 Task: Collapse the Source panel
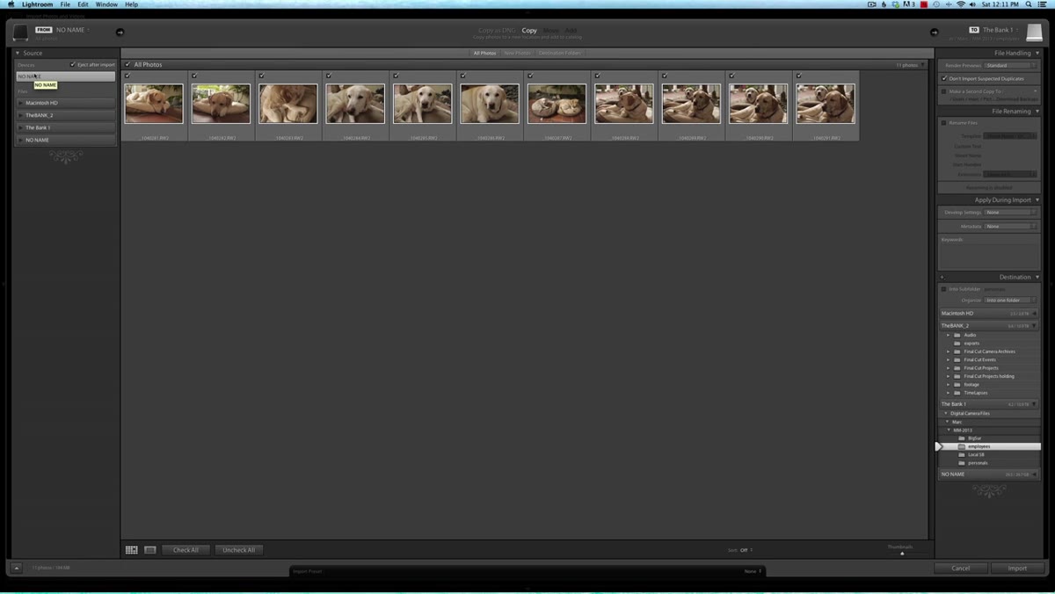(18, 53)
